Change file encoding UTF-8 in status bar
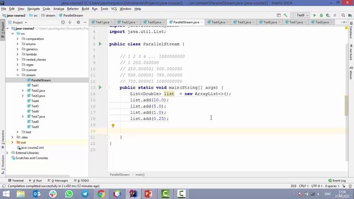Viewport: 354px width, 199px height. click(x=317, y=186)
